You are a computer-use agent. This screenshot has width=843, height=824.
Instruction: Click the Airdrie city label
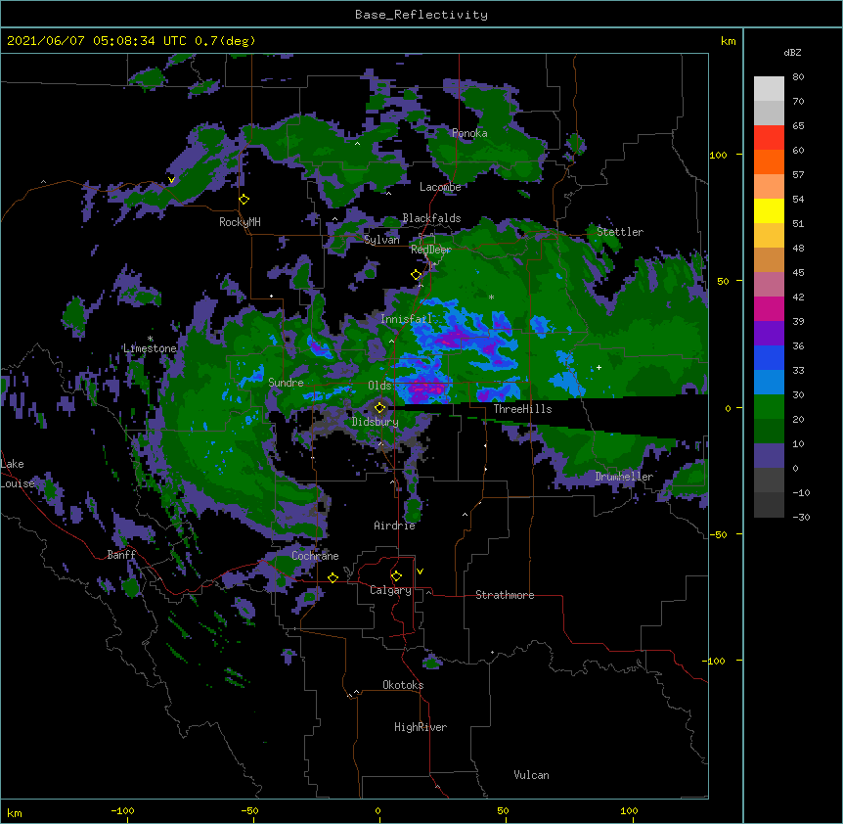click(395, 526)
